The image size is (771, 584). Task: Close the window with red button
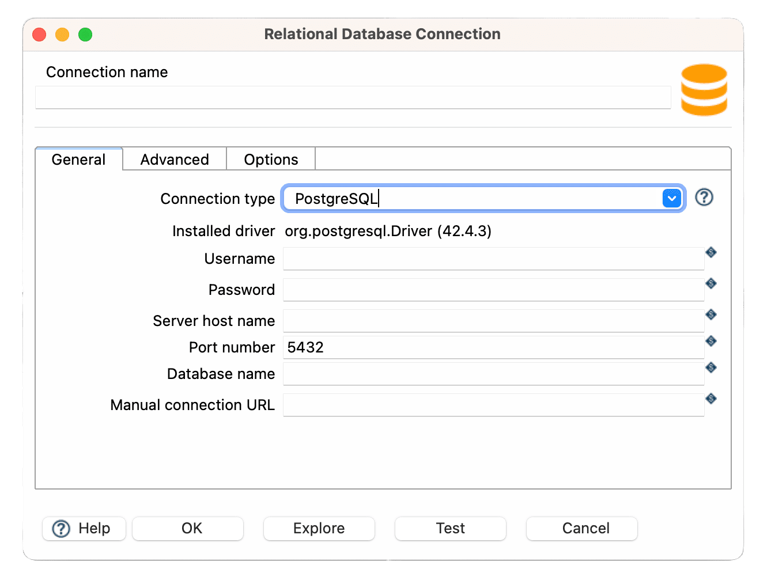coord(39,35)
